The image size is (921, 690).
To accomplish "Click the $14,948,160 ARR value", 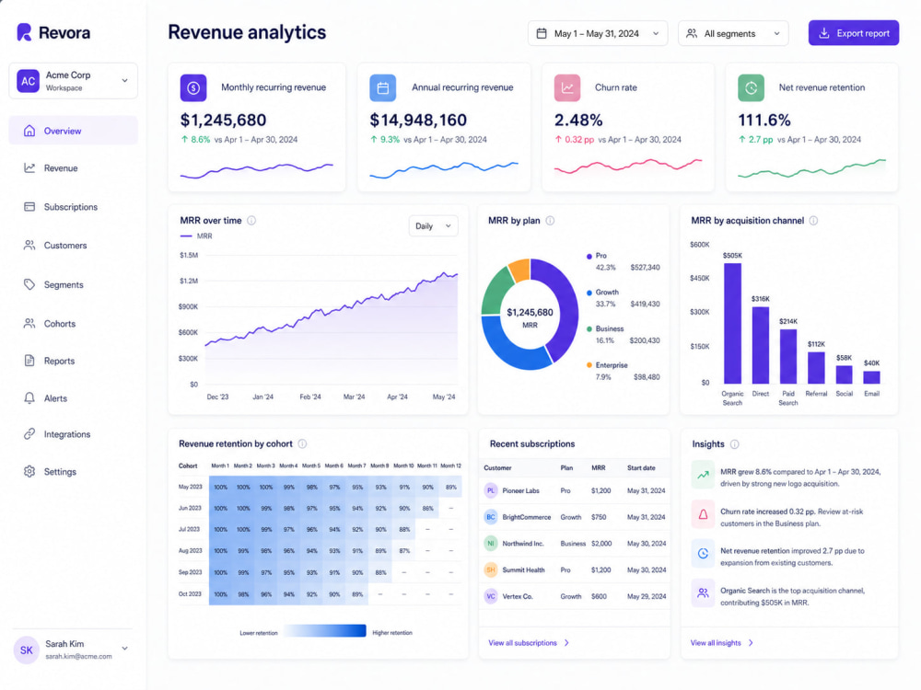I will coord(418,121).
